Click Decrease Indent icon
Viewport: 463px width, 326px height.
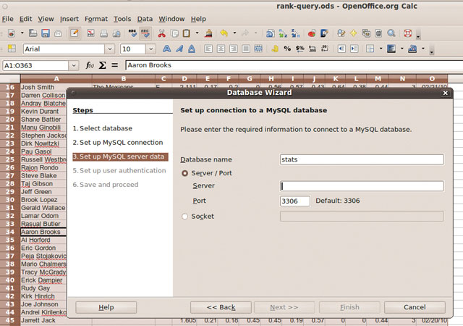pos(341,49)
